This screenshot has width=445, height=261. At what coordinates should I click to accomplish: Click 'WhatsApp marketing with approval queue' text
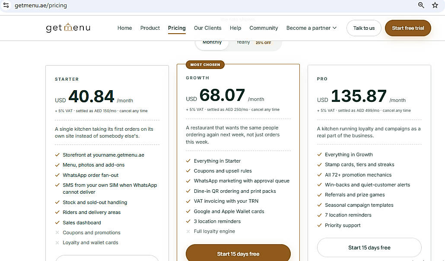pyautogui.click(x=242, y=181)
